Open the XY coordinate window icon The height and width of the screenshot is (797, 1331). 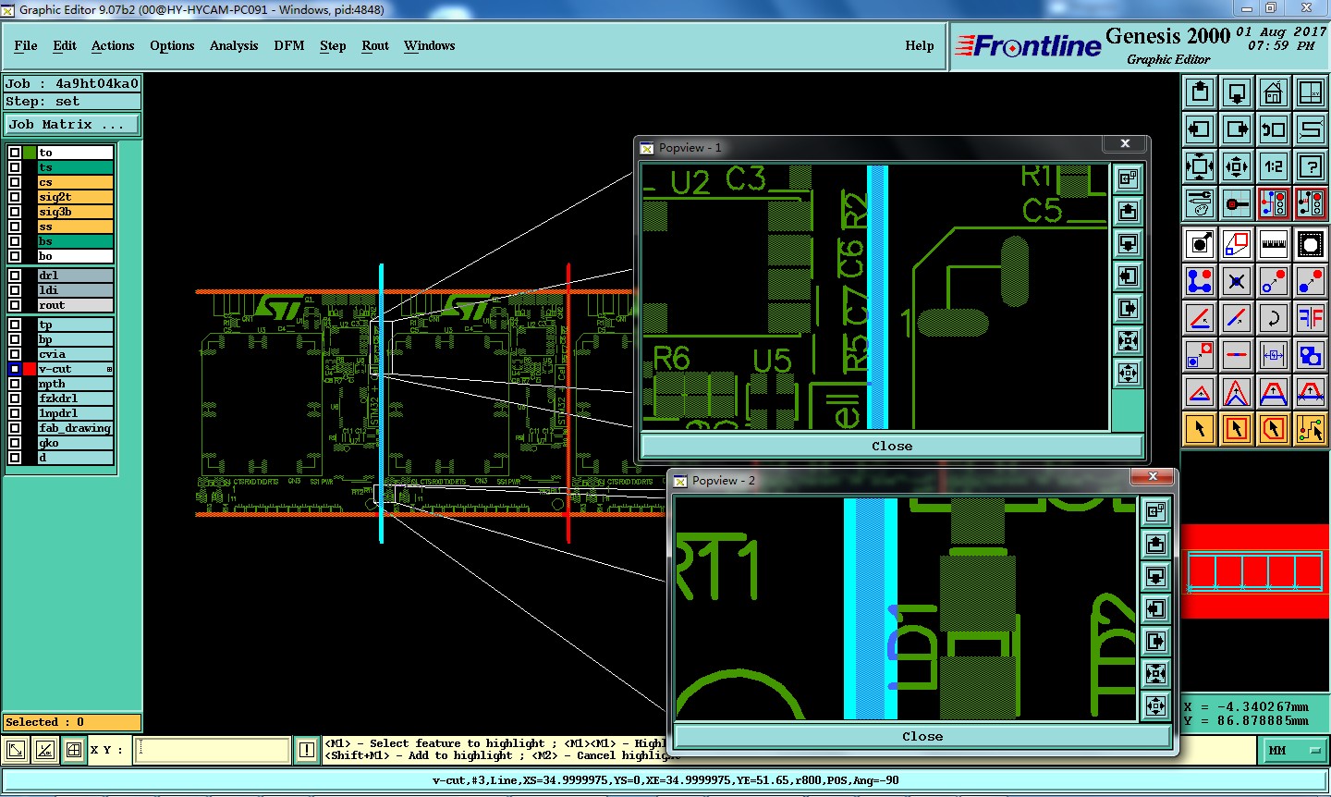click(x=1311, y=92)
